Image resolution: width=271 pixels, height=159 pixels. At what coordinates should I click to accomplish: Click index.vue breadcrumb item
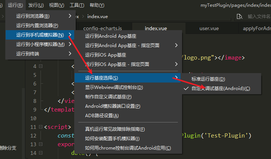click(98, 17)
